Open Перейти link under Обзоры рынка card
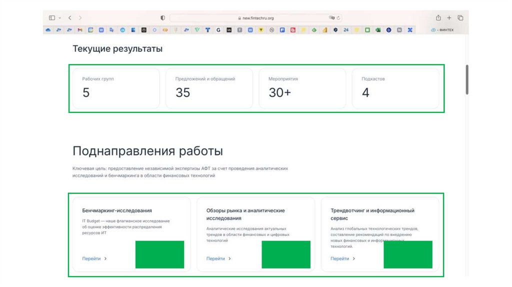Screen dimensions: 512x287 point(219,258)
